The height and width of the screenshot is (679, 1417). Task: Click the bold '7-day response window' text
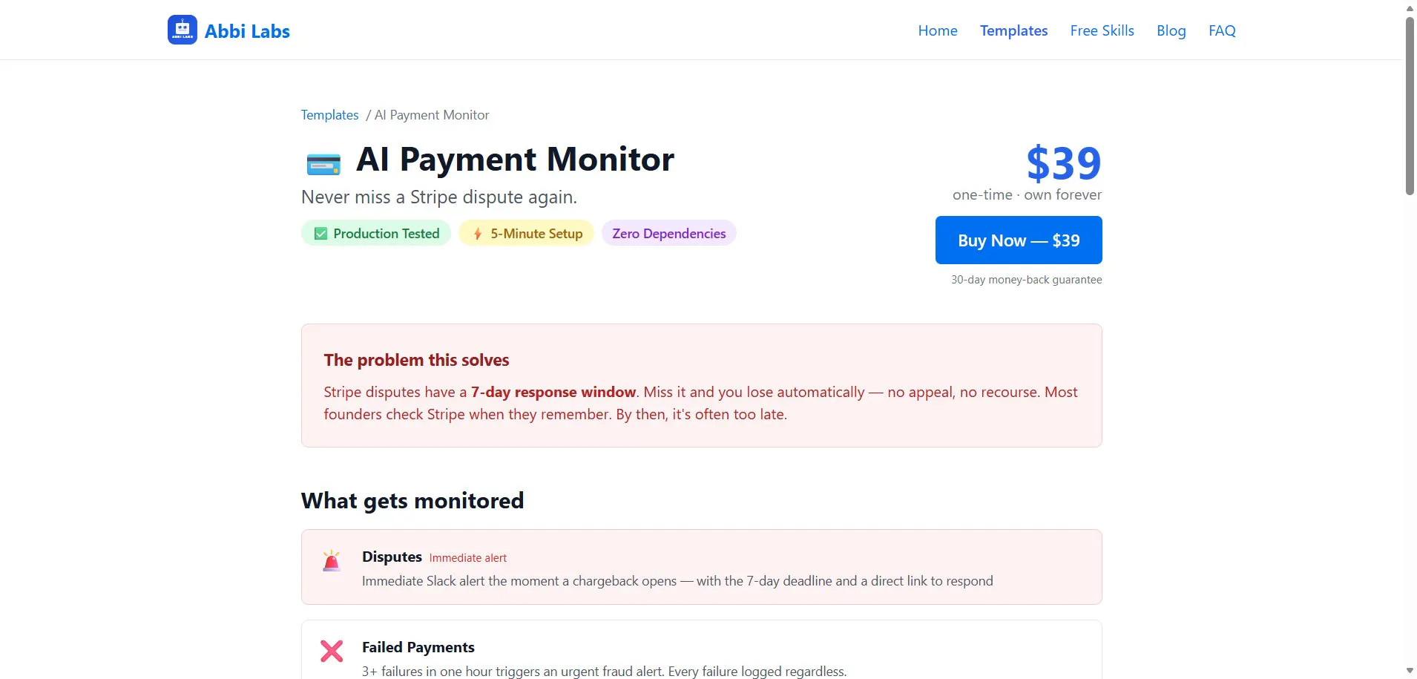[x=553, y=392]
